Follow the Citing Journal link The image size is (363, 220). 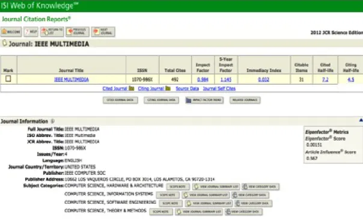(x=151, y=88)
